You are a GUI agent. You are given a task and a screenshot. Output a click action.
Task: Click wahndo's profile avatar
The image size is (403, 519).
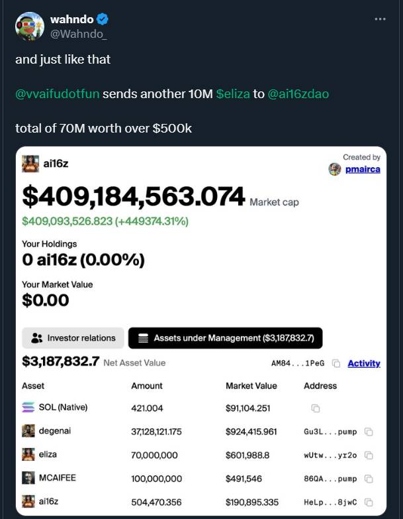(x=30, y=27)
